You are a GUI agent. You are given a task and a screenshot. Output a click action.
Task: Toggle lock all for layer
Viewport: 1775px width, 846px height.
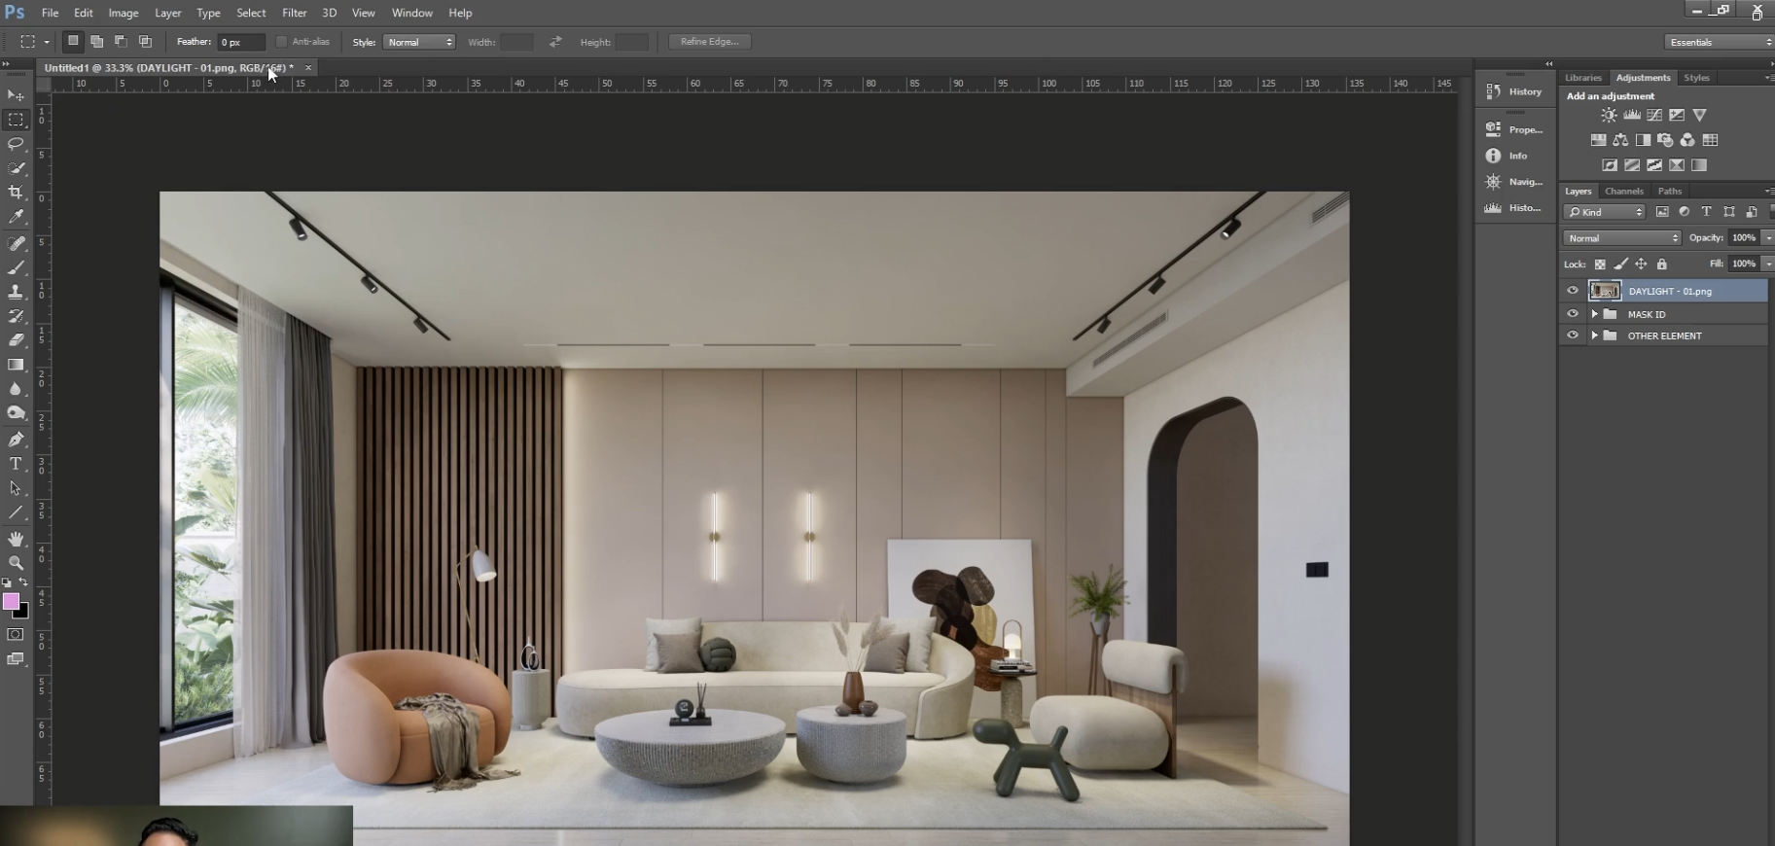pyautogui.click(x=1661, y=264)
